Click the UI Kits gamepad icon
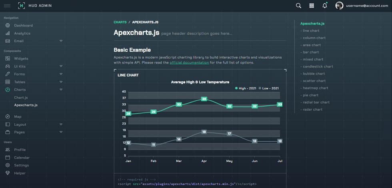The width and height of the screenshot is (392, 188). coord(8,66)
